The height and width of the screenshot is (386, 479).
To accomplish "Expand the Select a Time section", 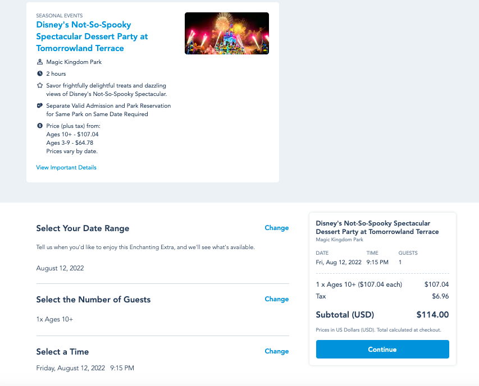I will (x=62, y=352).
